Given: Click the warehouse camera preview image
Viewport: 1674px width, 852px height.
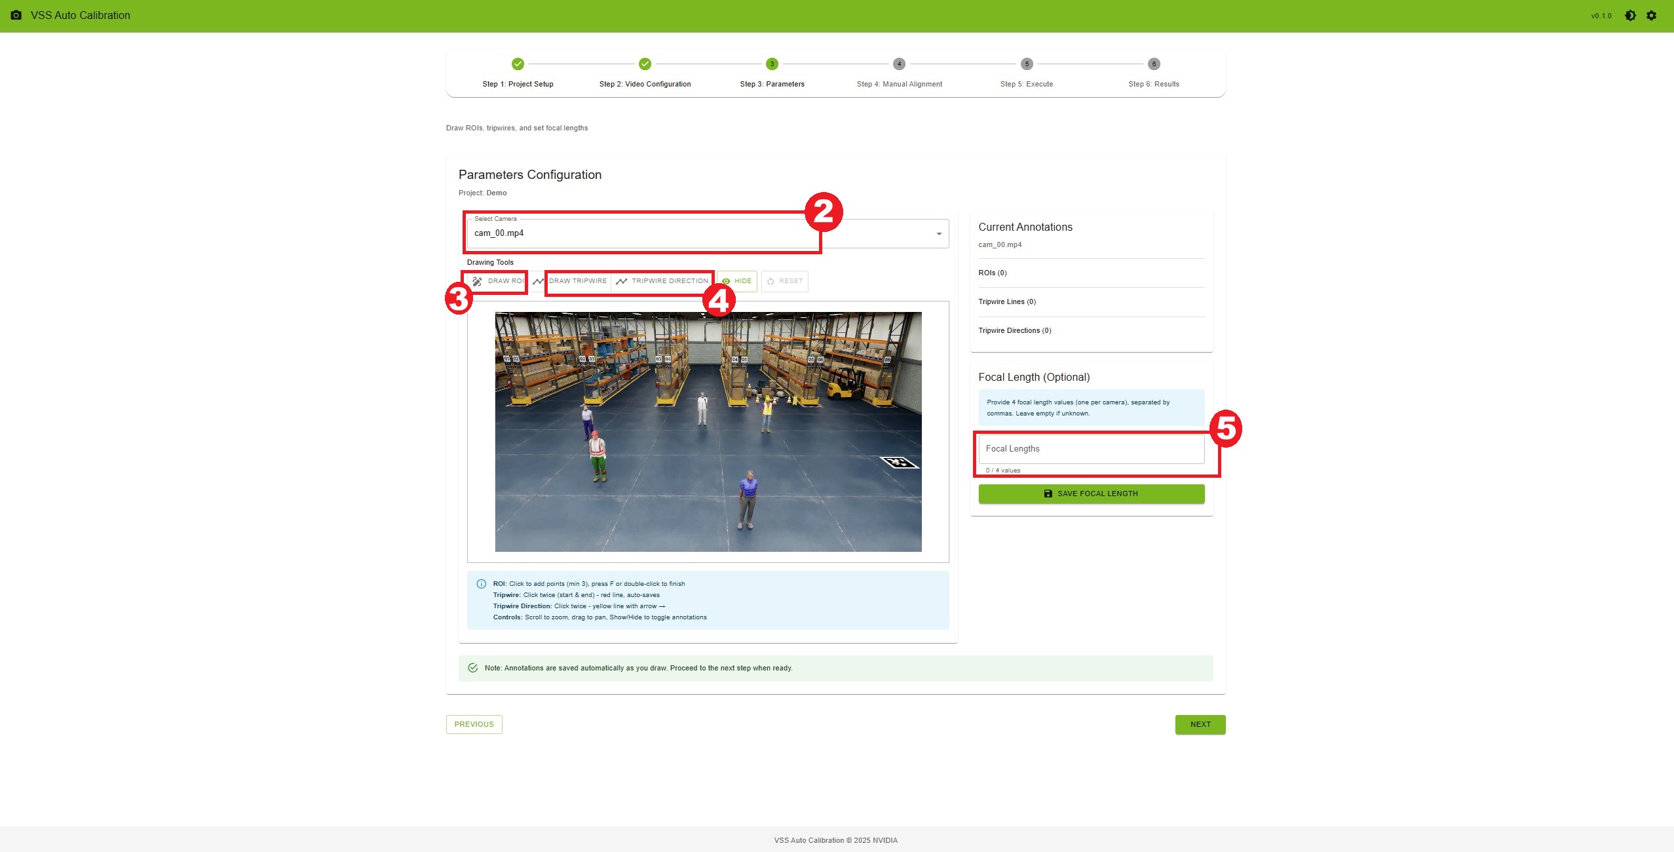Looking at the screenshot, I should point(708,431).
